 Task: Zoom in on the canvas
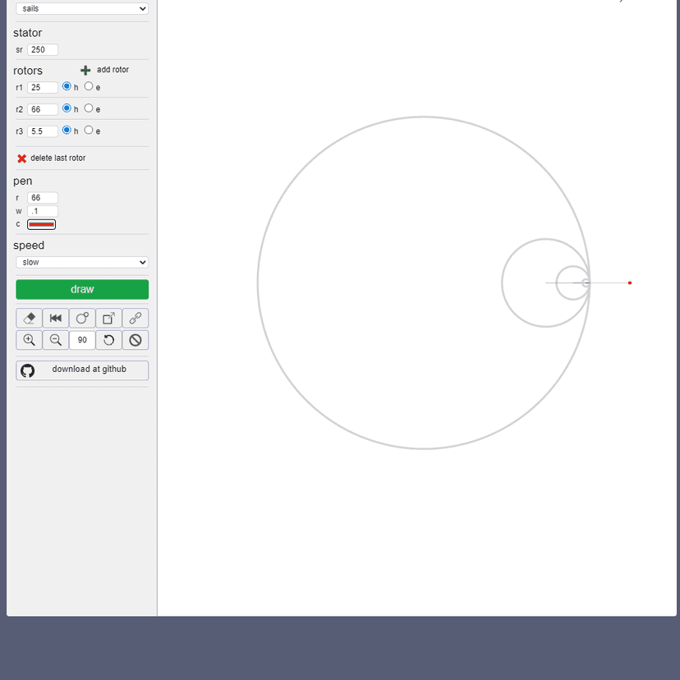pyautogui.click(x=29, y=339)
